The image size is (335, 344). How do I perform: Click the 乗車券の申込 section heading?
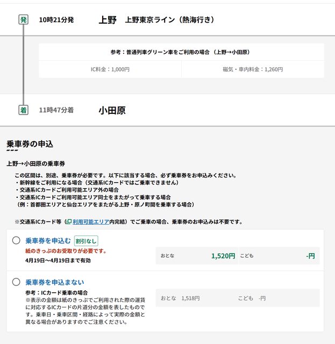click(30, 144)
